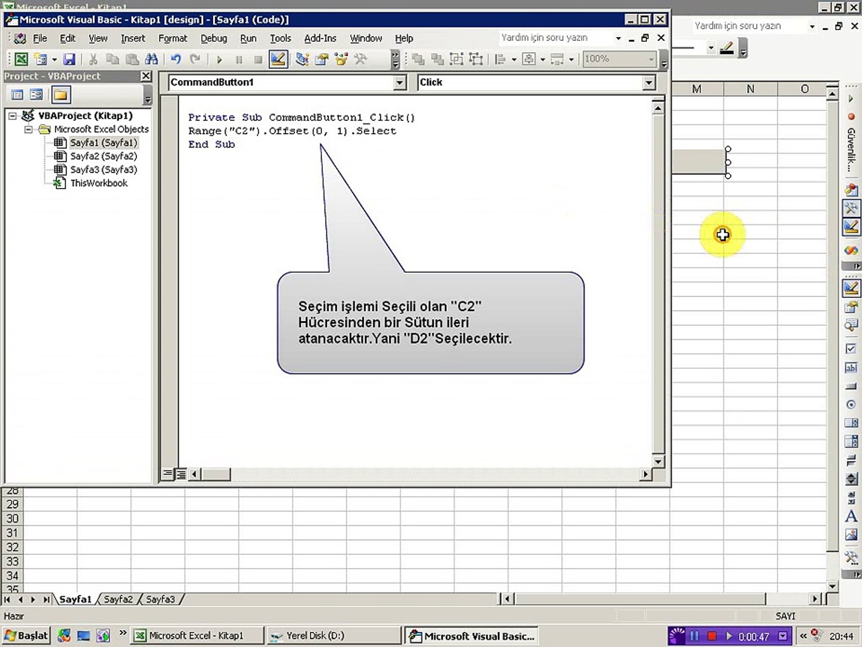Click the code window horizontal scrollbar thumb
This screenshot has height=647, width=862.
[215, 474]
